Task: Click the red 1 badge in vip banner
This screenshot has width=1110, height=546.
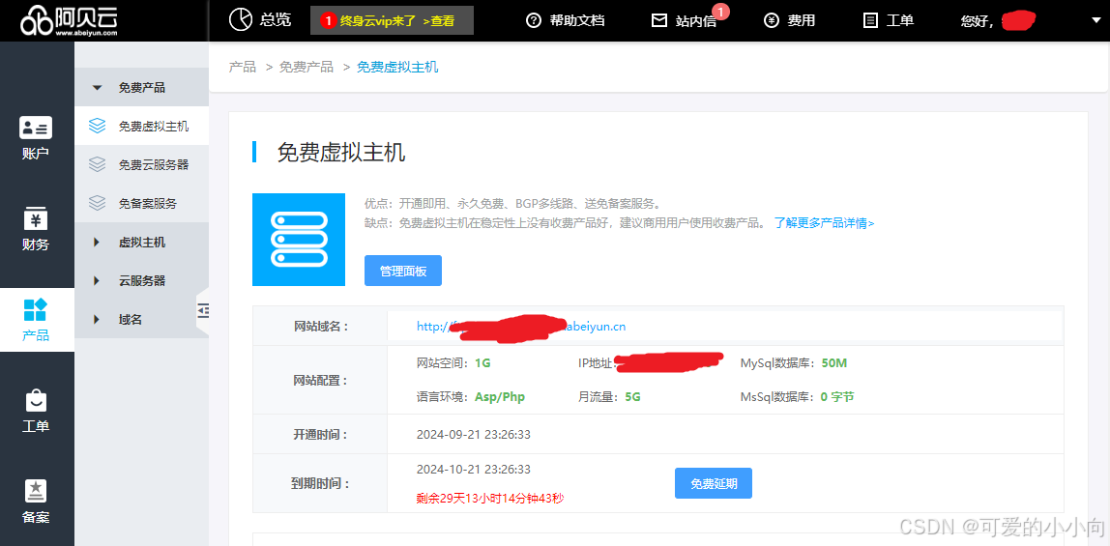Action: (x=328, y=20)
